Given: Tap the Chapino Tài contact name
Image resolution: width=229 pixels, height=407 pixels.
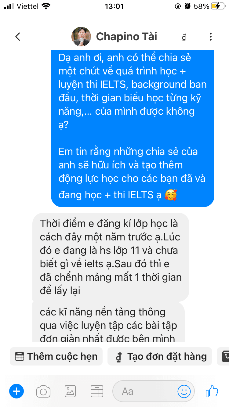Looking at the screenshot, I should [x=126, y=37].
